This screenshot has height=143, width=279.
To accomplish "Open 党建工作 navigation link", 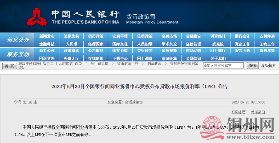I will (243, 44).
